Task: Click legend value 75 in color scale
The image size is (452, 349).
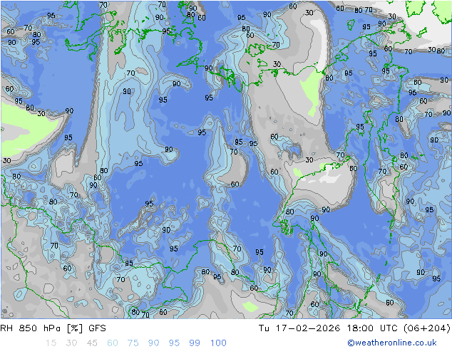Action: tap(133, 343)
